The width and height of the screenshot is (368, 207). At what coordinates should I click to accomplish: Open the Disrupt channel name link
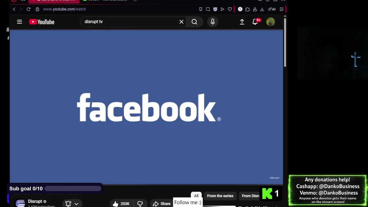35,201
